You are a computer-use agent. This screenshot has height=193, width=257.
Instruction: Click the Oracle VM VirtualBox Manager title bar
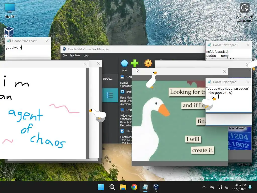tap(133, 49)
